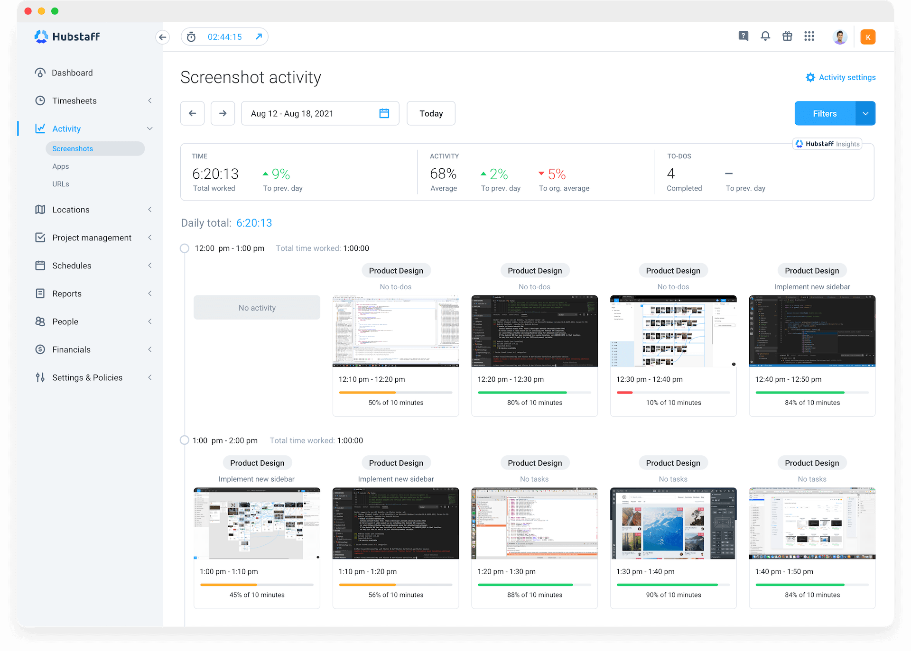Select the Locations icon in the sidebar
Screen dimensions: 911x651
coord(41,209)
